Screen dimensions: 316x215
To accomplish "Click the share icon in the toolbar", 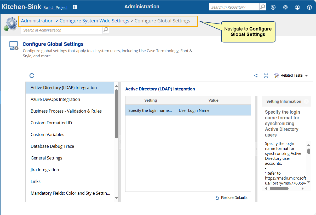I will tap(256, 76).
